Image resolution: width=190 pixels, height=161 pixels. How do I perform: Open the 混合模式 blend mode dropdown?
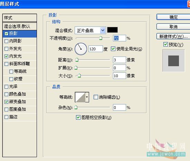[90, 30]
